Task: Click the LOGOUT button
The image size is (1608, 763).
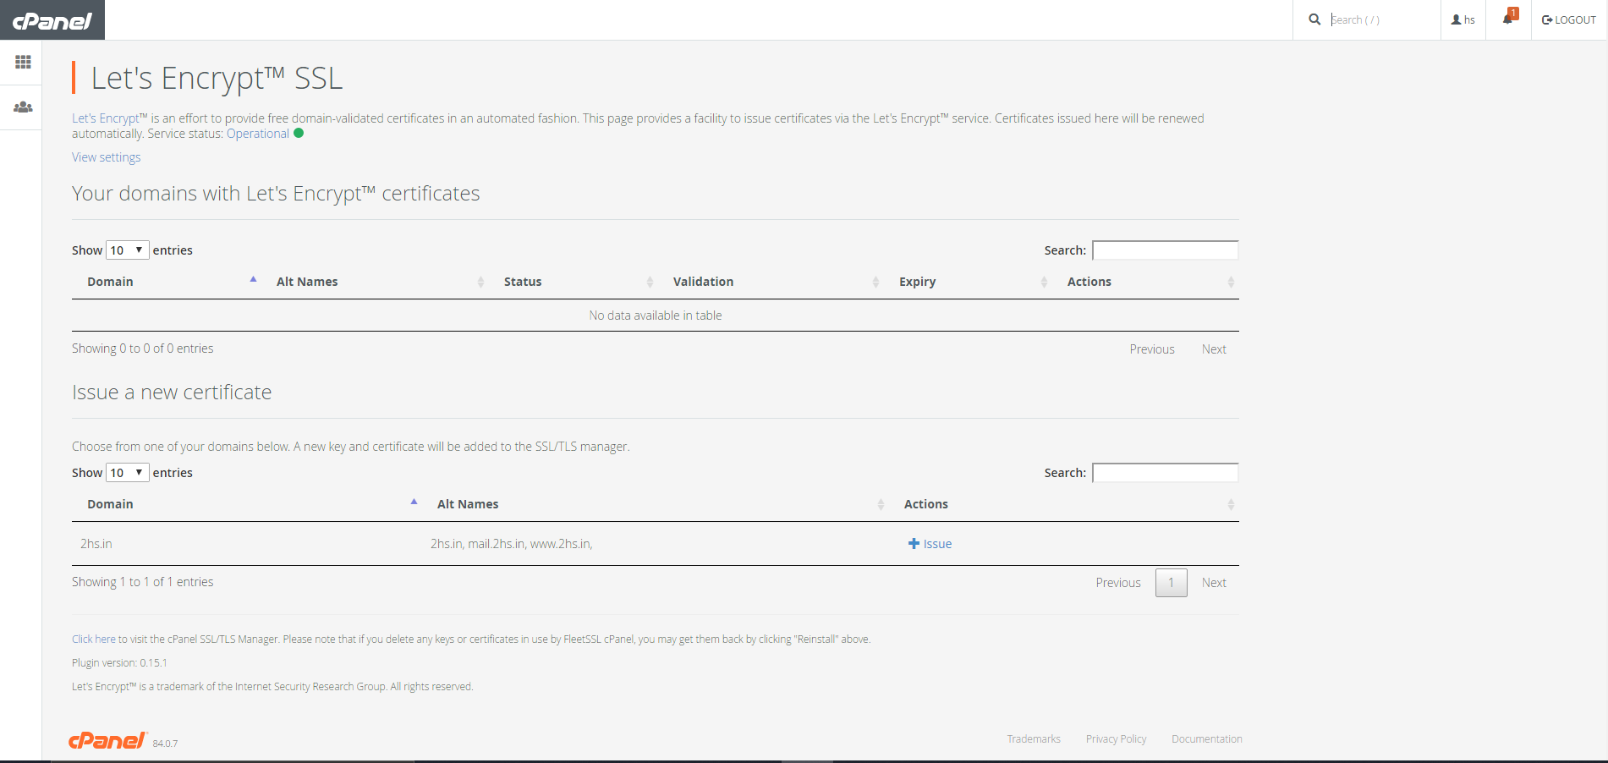Action: click(1569, 19)
